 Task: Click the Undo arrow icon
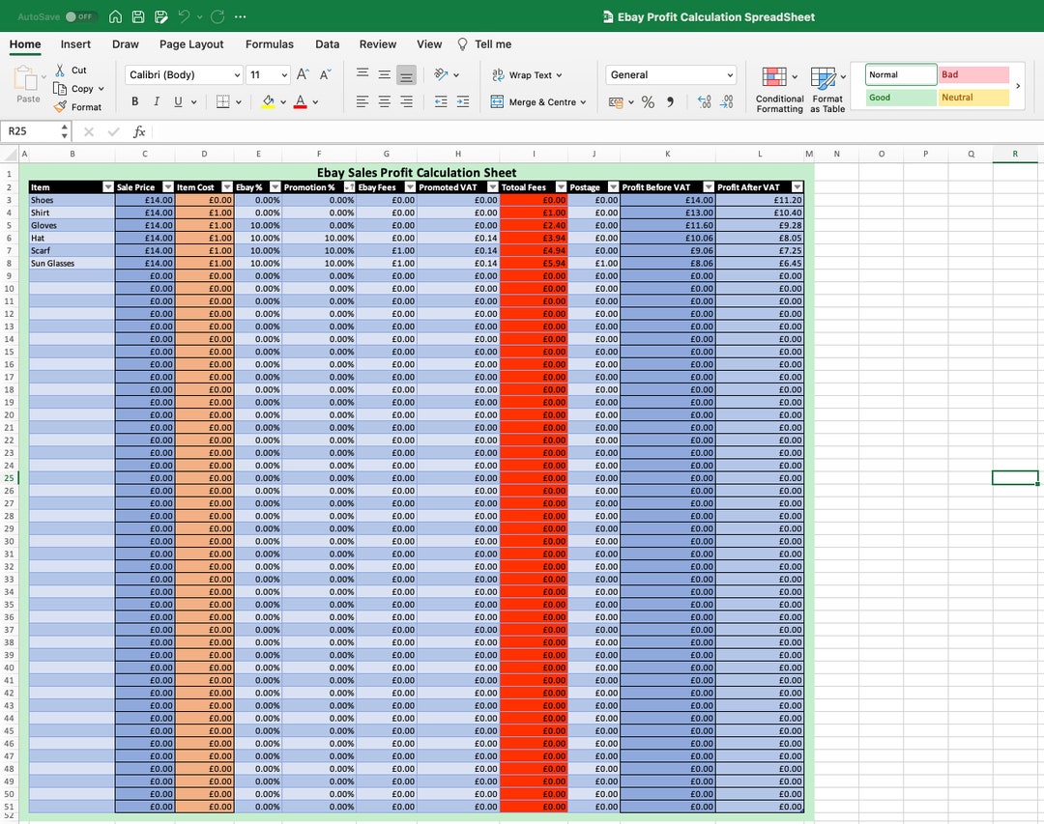tap(185, 16)
